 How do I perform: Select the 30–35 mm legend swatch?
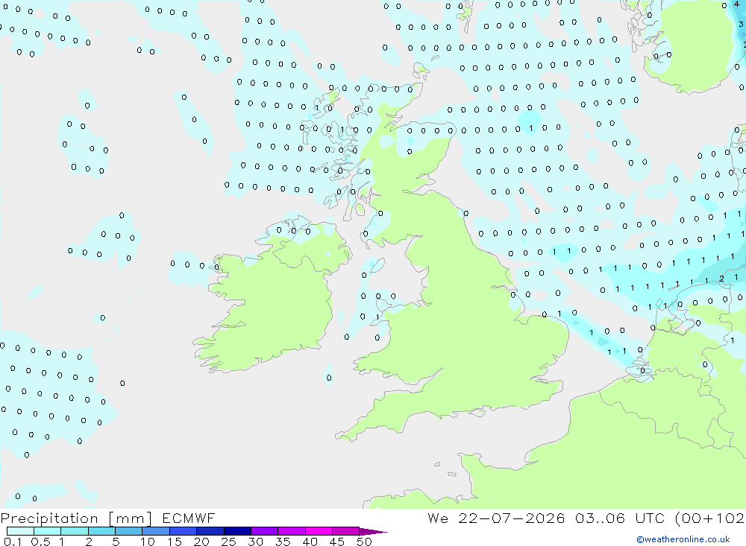pos(265,531)
